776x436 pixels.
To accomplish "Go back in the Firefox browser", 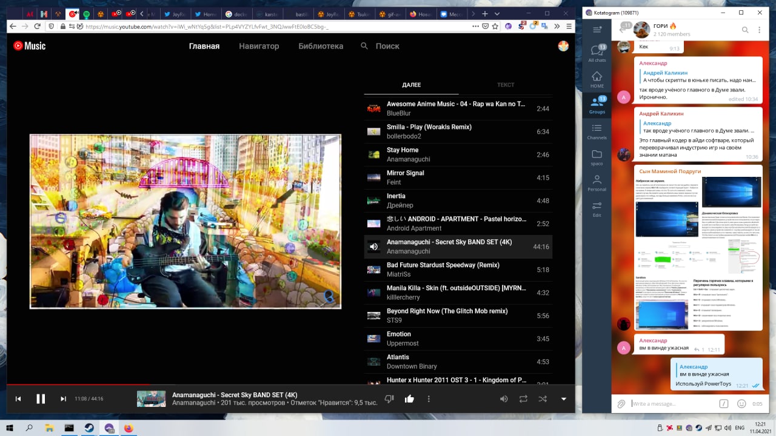I will click(13, 26).
